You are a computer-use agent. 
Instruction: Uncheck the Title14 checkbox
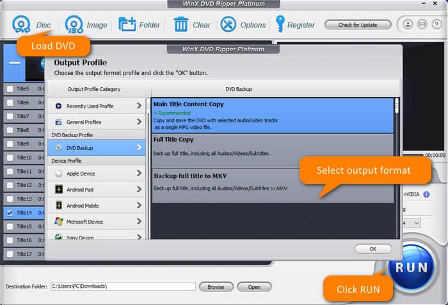coord(10,213)
